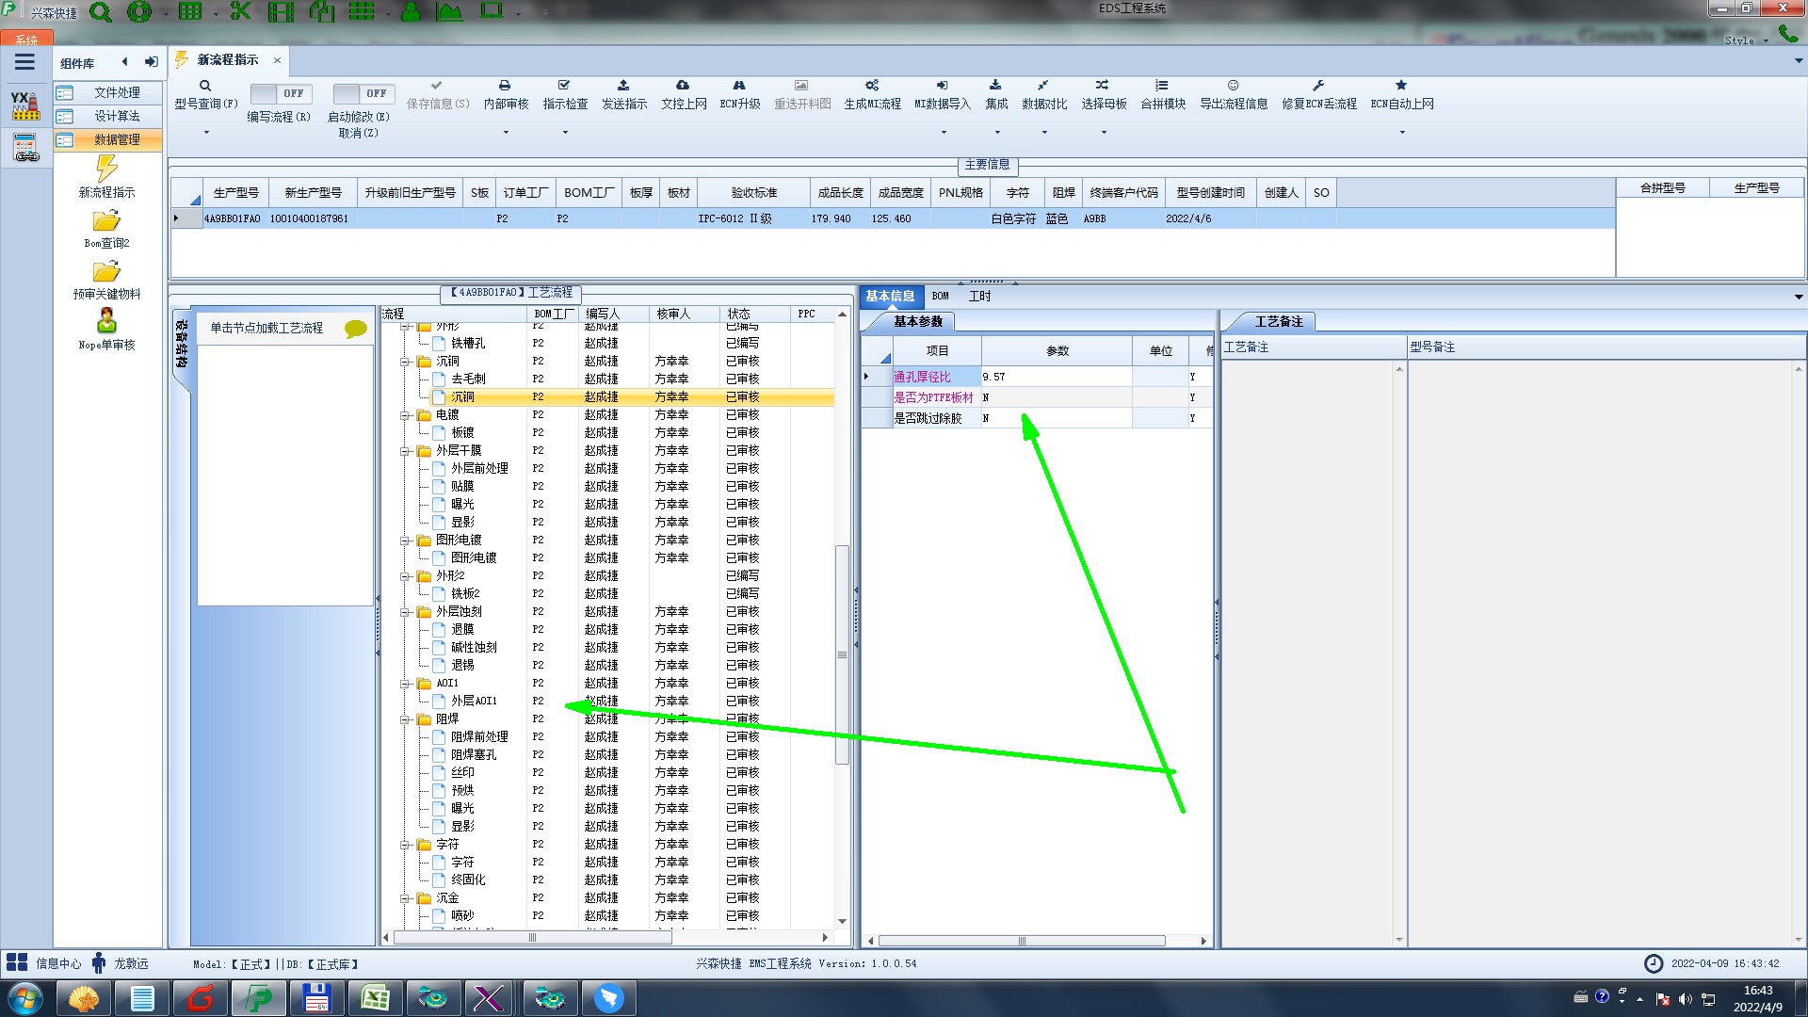Screen dimensions: 1808x1017
Task: Click 通孔厚径比 parameter value field
Action: [1055, 377]
